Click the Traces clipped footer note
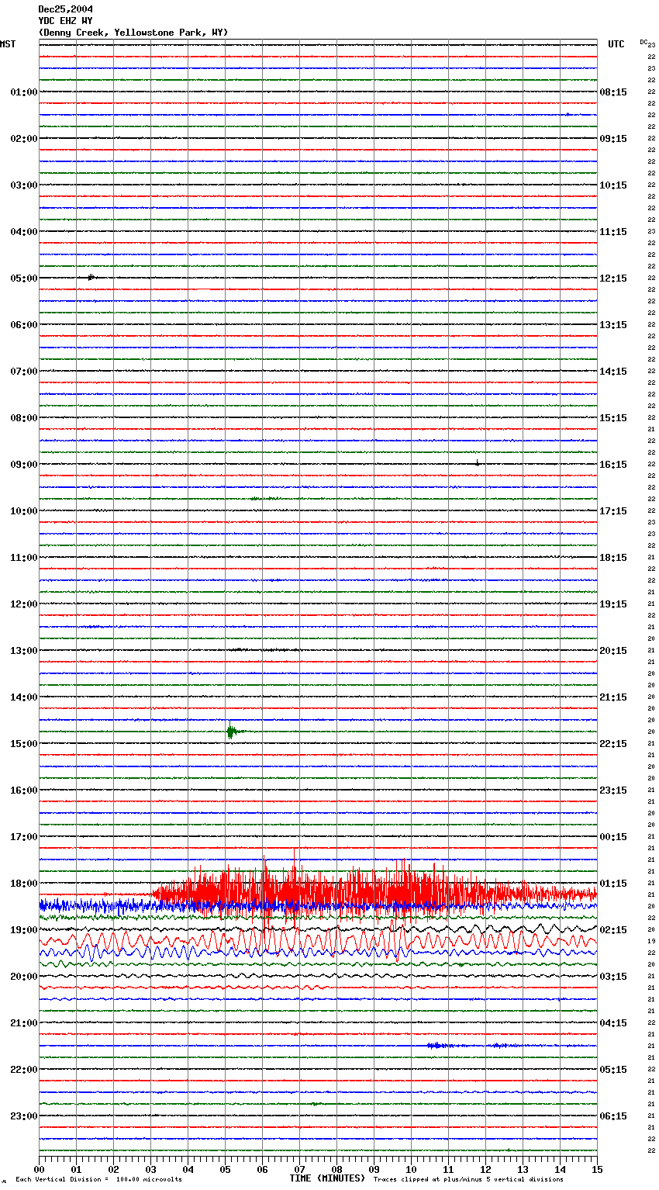Image resolution: width=659 pixels, height=1190 pixels. coord(468,1180)
